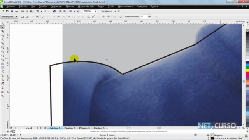Create a new document from the toolbar

3,11
